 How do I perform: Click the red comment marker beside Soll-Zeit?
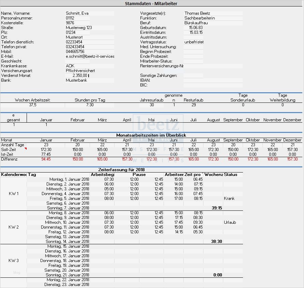point(25,149)
